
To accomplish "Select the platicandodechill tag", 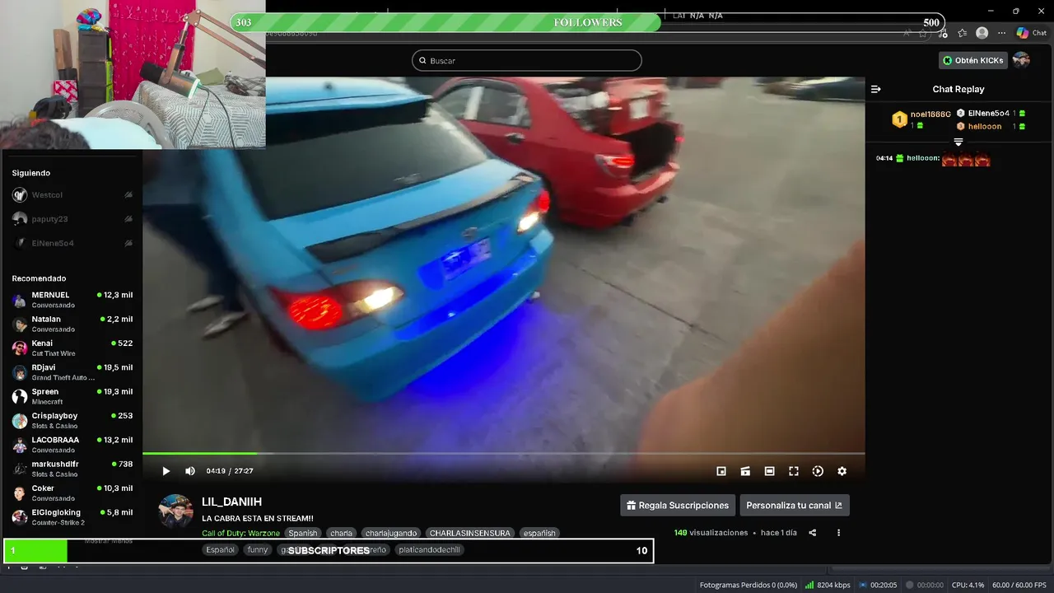I will 429,549.
